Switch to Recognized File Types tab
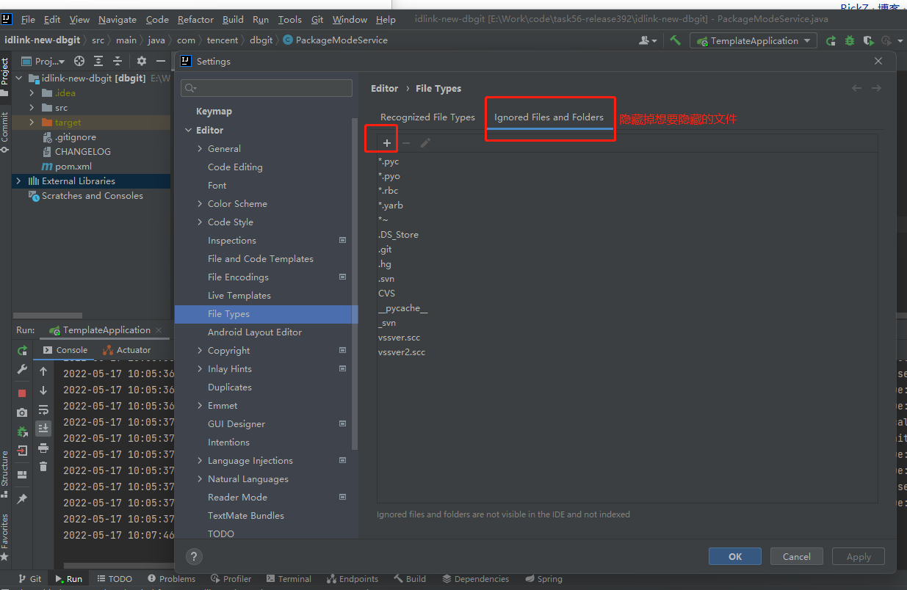 pos(427,117)
